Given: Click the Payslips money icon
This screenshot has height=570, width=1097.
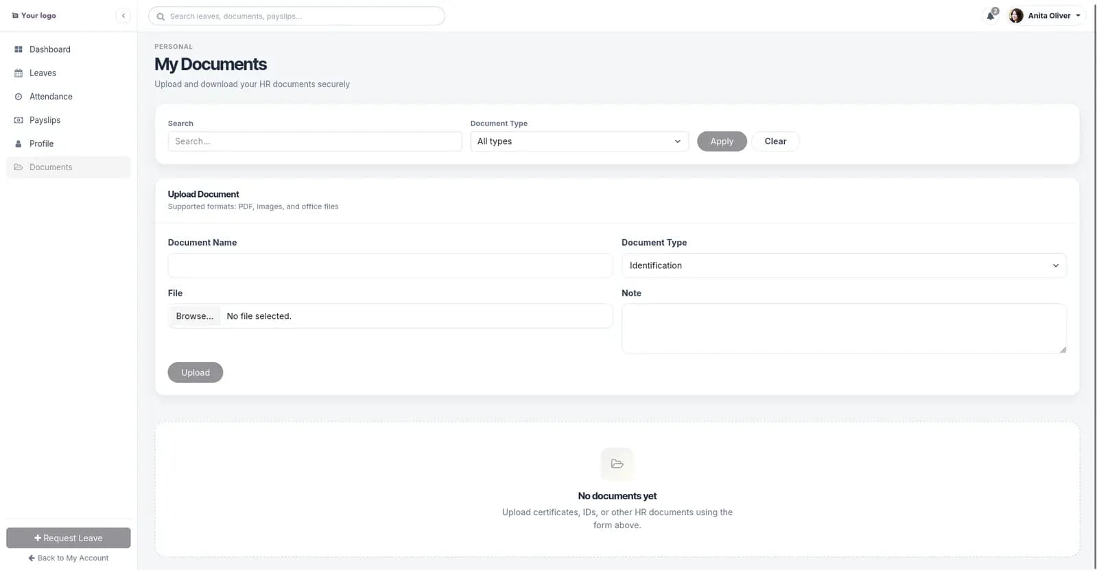Looking at the screenshot, I should [x=19, y=120].
